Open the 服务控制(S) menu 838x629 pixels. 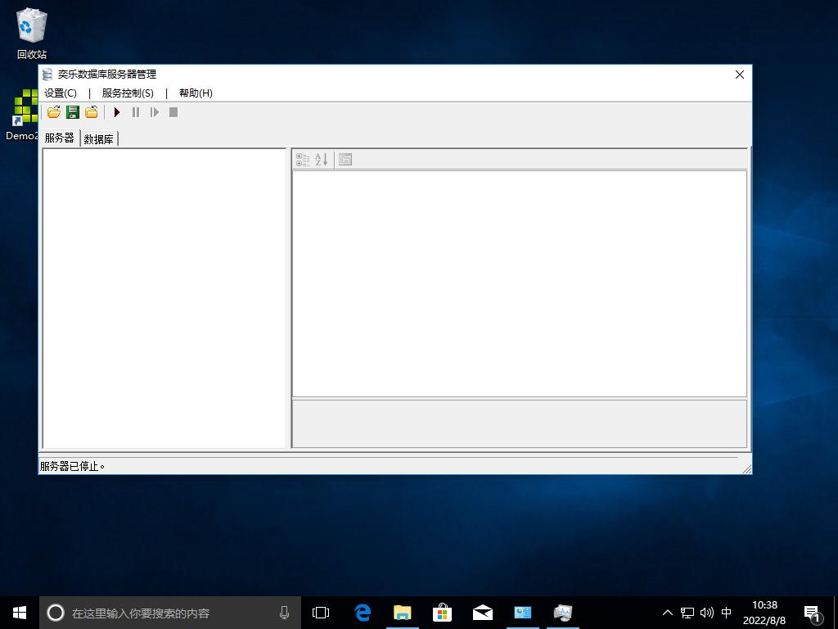tap(128, 93)
